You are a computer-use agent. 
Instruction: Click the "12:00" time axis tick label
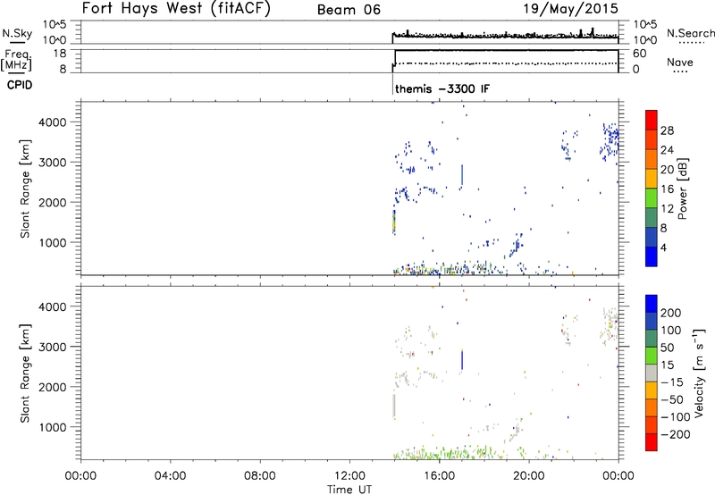pyautogui.click(x=349, y=476)
